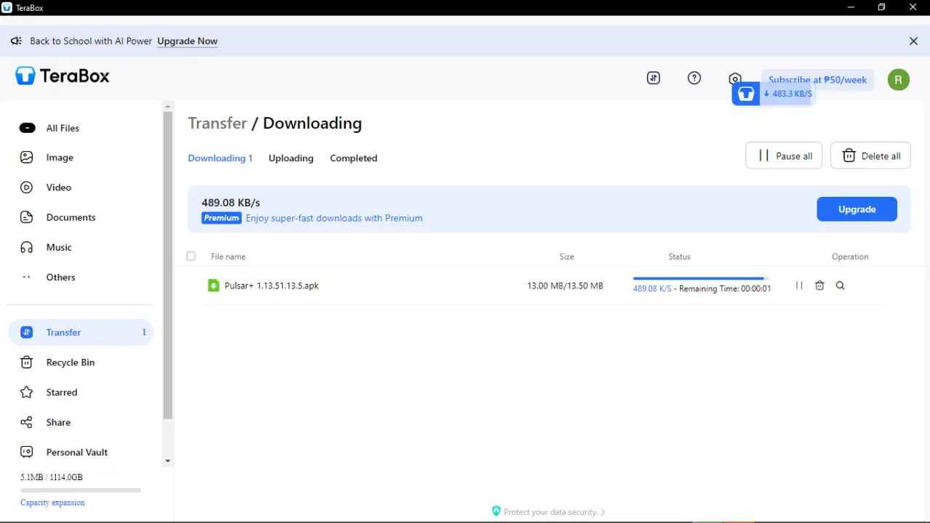Screen dimensions: 930x523
Task: Click the Pulsar+ apk file icon
Action: [x=214, y=285]
